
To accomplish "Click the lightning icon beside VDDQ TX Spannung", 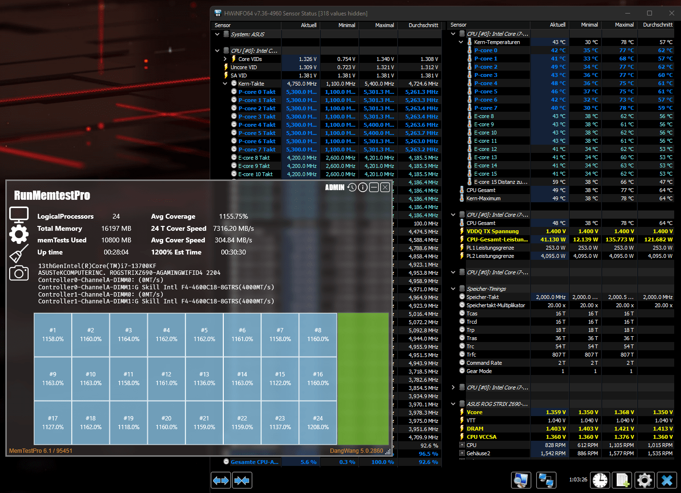I will pyautogui.click(x=462, y=231).
